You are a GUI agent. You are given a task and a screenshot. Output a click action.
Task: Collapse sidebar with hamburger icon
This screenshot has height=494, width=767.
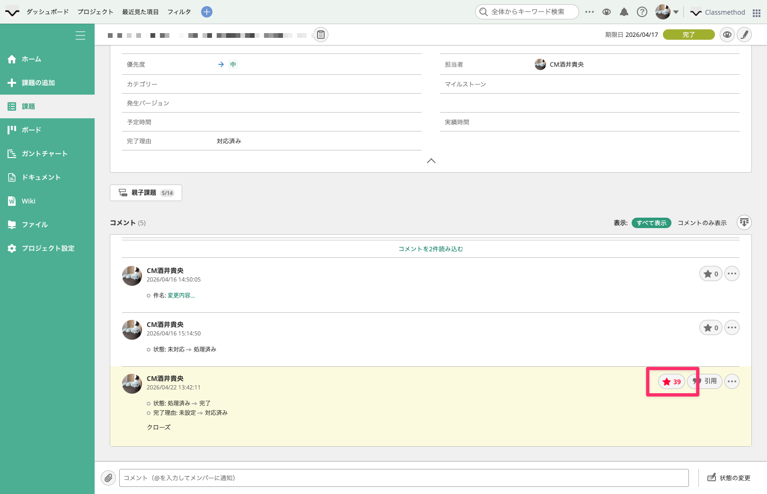click(80, 35)
